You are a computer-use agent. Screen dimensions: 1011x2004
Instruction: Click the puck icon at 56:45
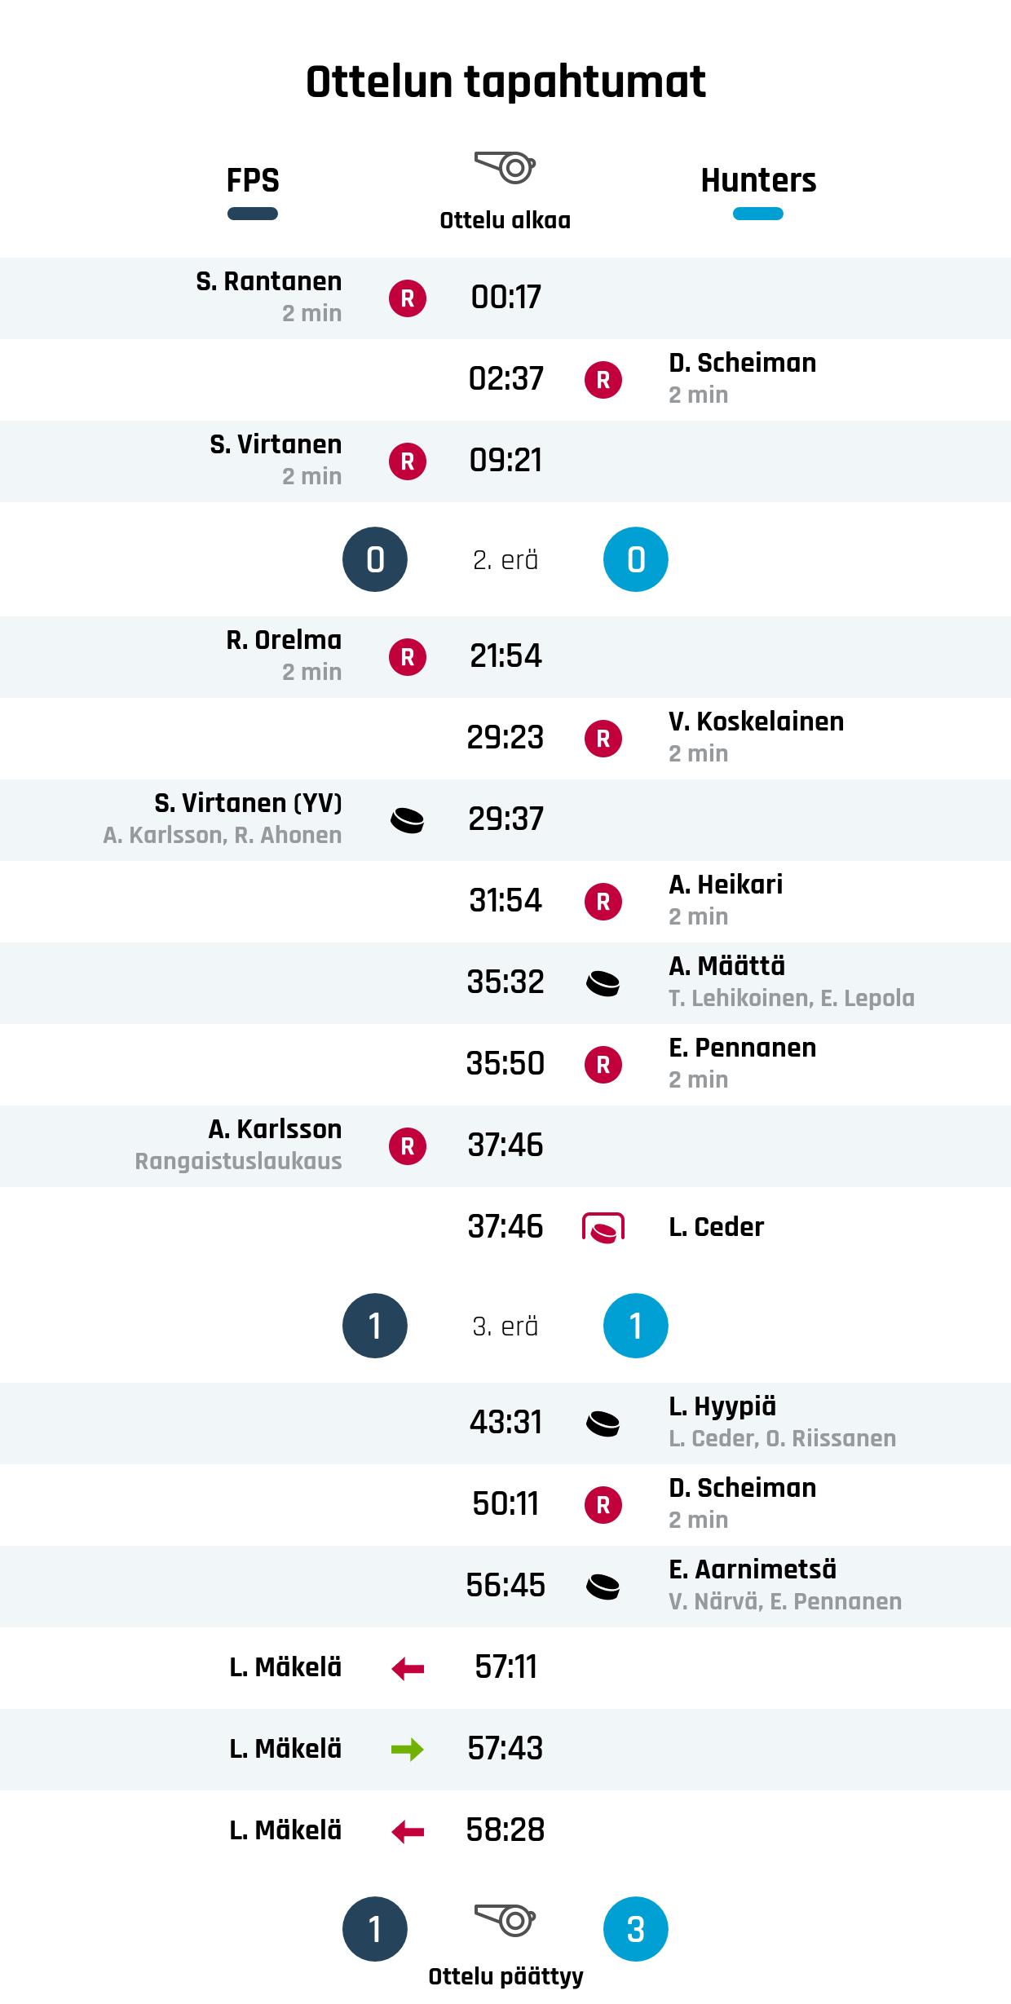[603, 1587]
